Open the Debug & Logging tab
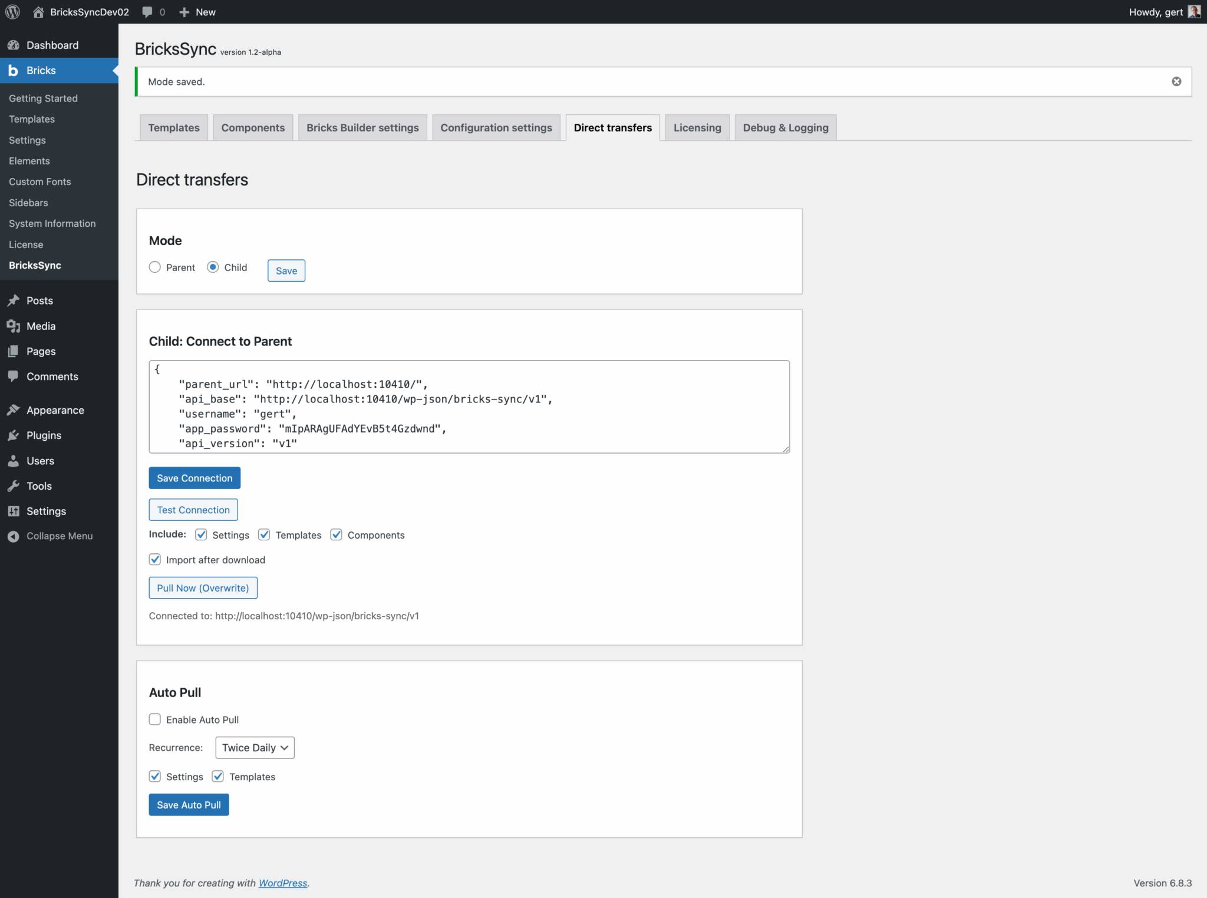The height and width of the screenshot is (898, 1207). (x=785, y=127)
